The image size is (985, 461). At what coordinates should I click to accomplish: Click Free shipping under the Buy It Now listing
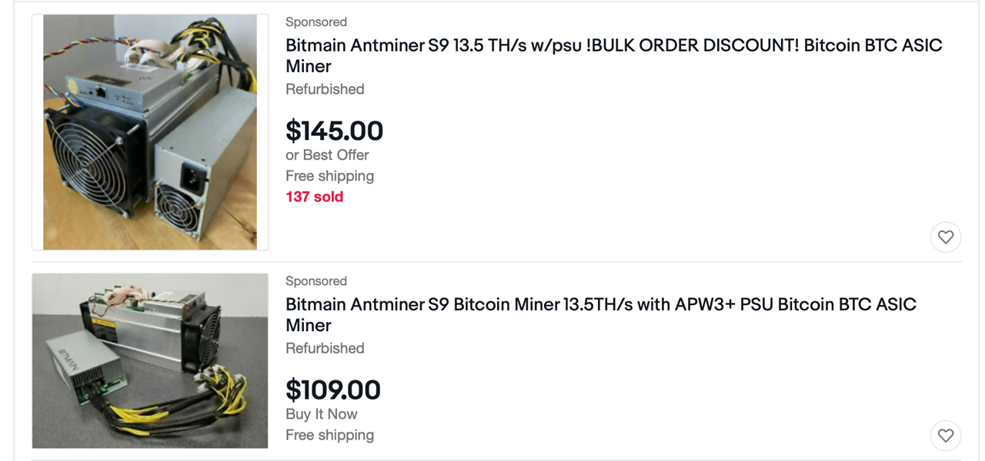pos(329,435)
